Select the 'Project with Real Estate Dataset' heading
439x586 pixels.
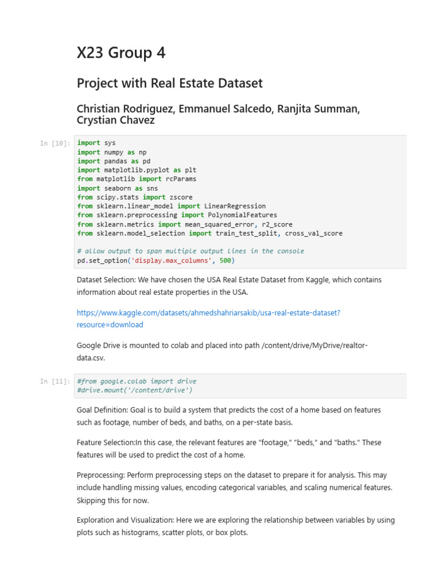(x=170, y=84)
